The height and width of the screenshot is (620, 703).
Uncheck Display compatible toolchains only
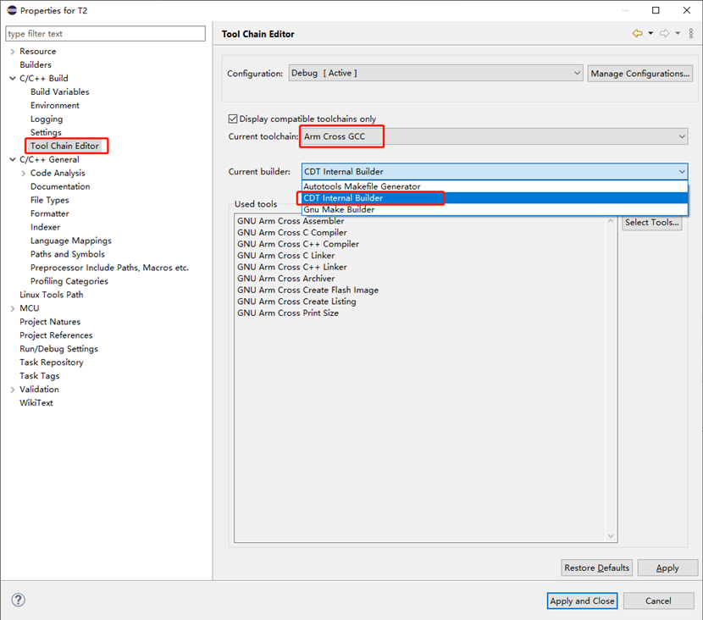click(x=232, y=119)
